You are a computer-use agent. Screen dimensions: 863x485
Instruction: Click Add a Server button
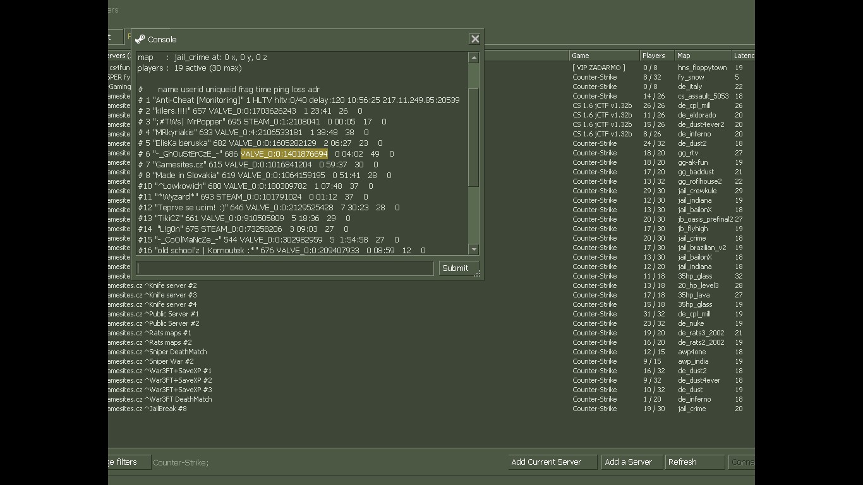coord(632,462)
